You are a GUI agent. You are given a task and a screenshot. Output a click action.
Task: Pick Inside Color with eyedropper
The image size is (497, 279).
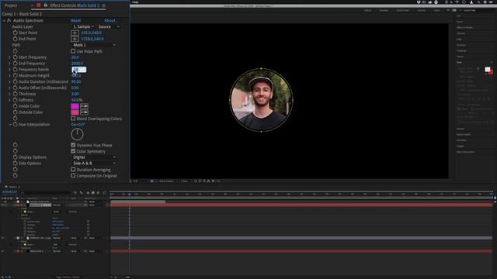click(85, 106)
